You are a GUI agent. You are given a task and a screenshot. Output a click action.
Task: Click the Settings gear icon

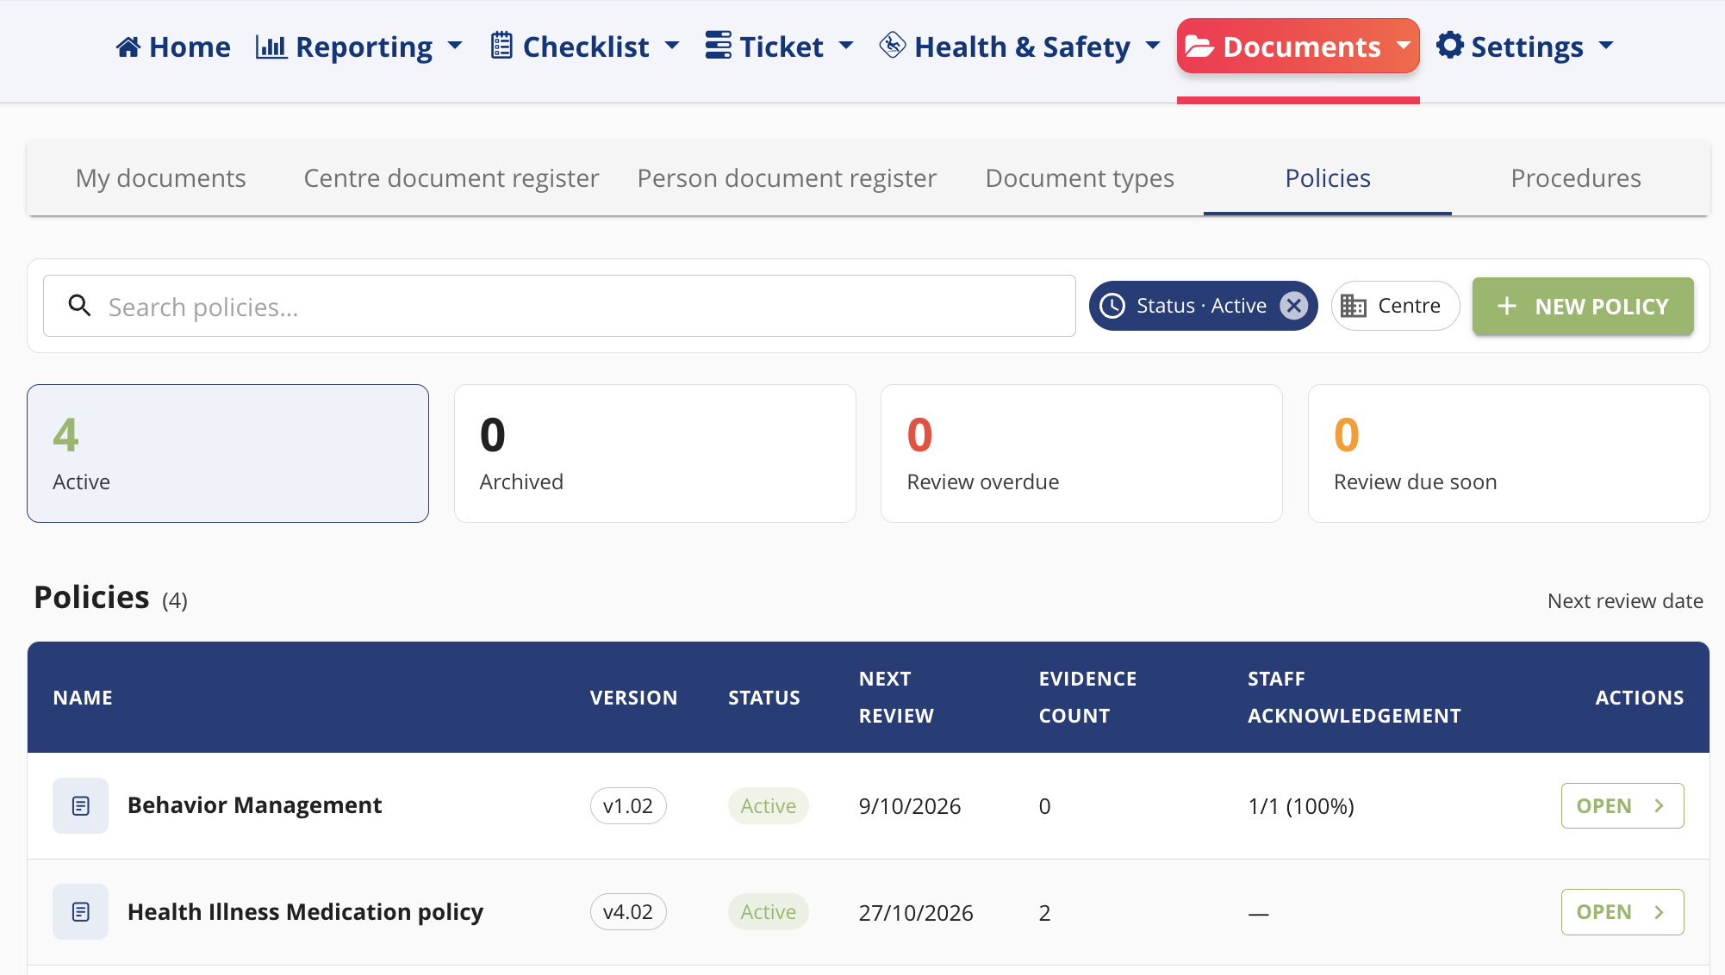[x=1450, y=45]
